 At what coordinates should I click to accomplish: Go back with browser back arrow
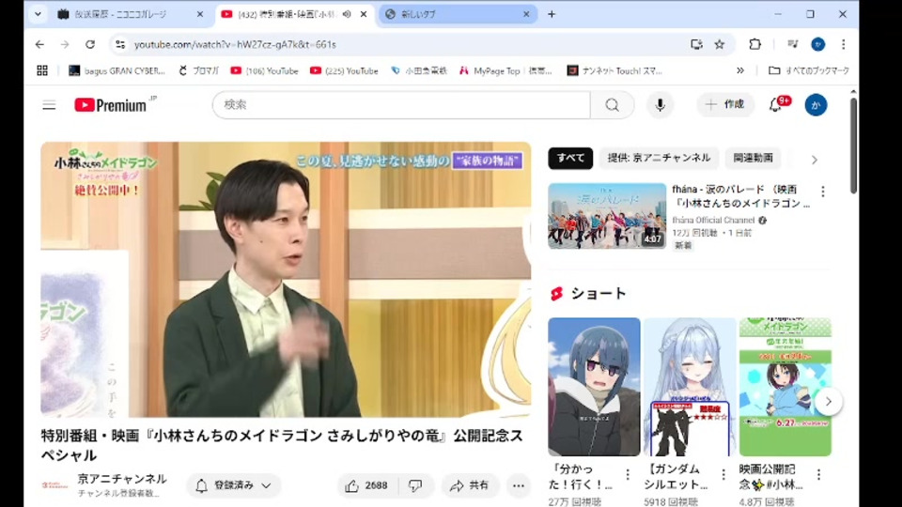(39, 44)
